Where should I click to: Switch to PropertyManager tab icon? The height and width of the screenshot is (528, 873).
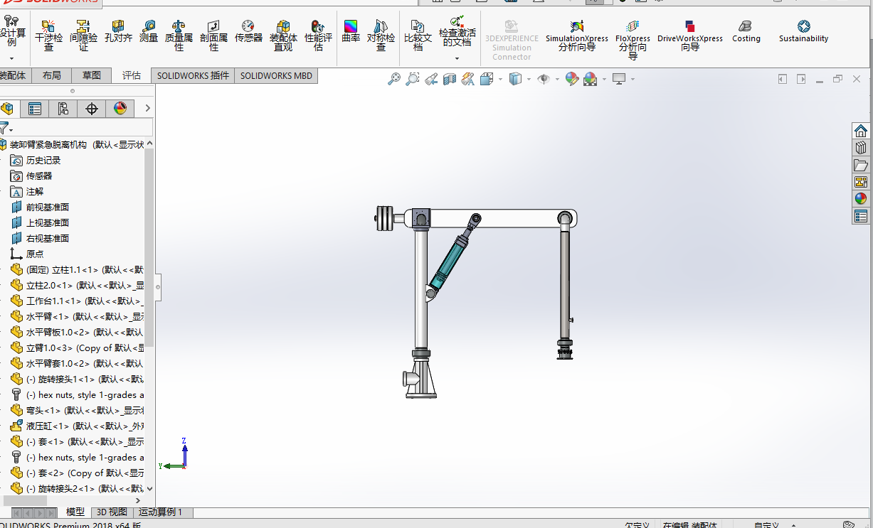tap(34, 108)
